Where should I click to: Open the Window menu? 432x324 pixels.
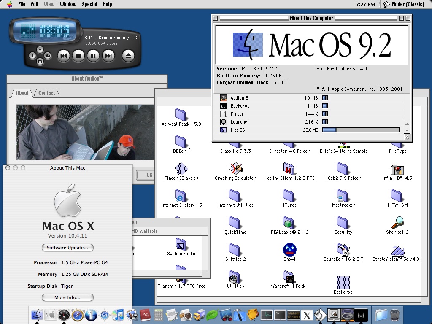[x=68, y=4]
